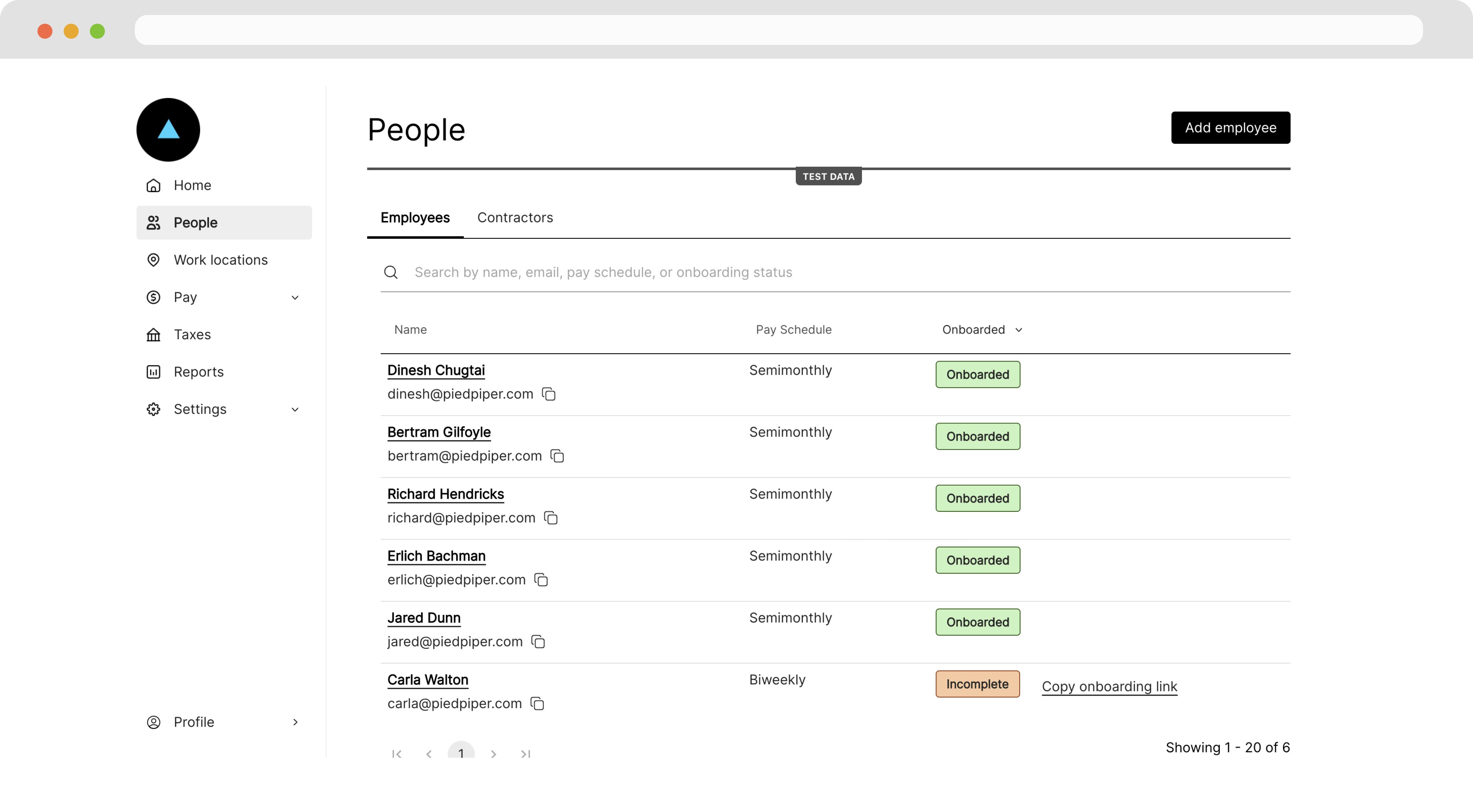Open Work locations in the sidebar

click(224, 260)
